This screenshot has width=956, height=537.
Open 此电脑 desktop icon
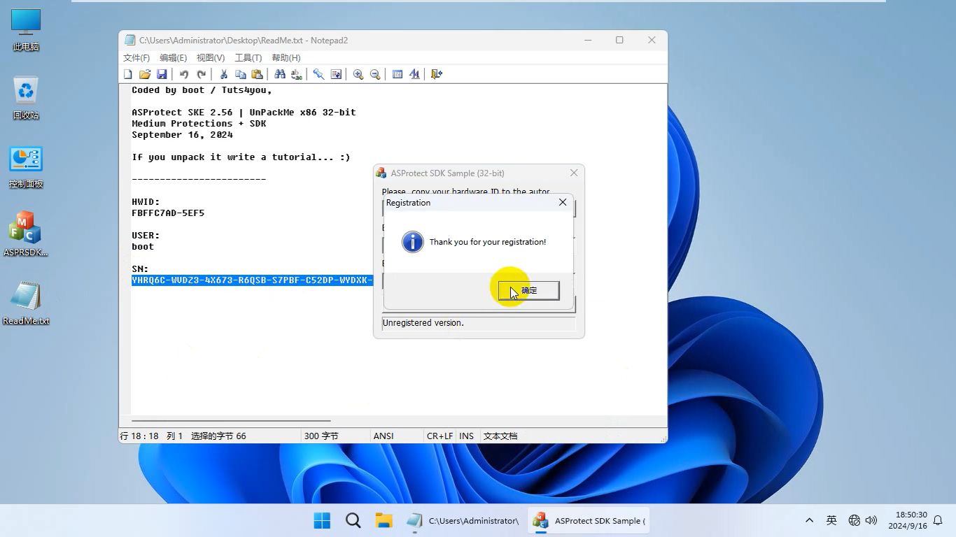pos(26,31)
